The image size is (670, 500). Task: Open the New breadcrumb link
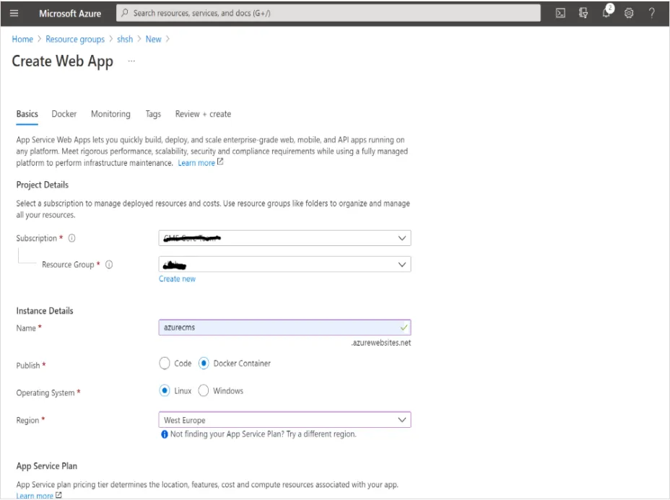153,39
